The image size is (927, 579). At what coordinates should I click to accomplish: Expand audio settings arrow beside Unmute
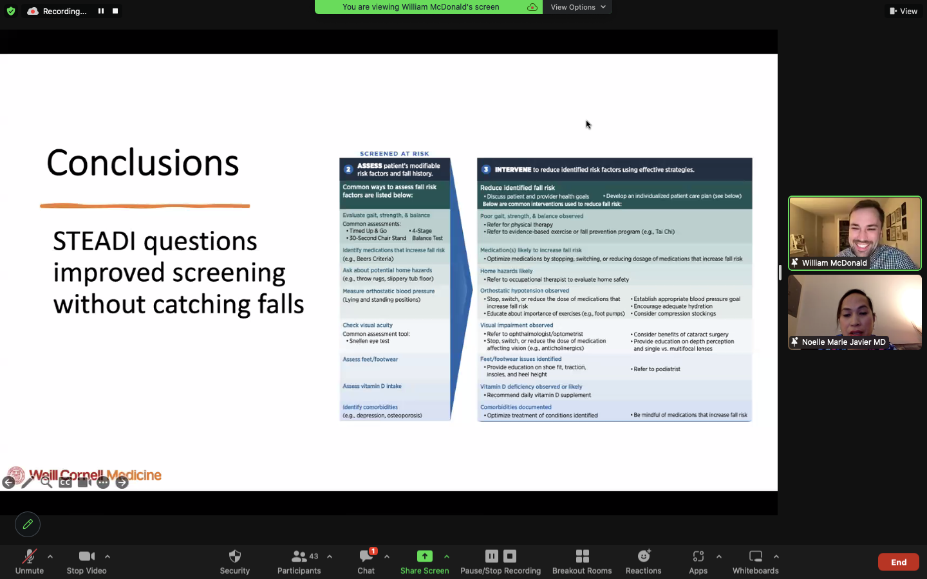point(50,556)
